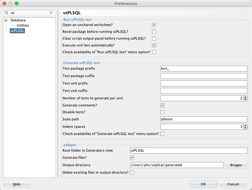The image size is (252, 190).
Task: Click the Suite path field
Action: point(204,119)
